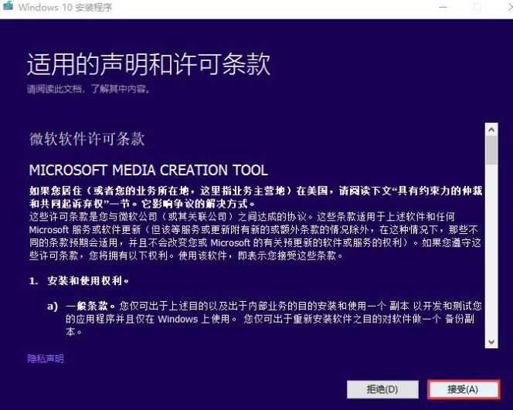Click the a) 一般条款 clause text
This screenshot has height=410, width=513.
point(264,318)
